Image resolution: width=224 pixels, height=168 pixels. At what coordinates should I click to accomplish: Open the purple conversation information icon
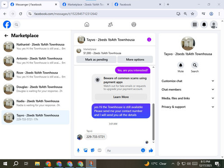click(x=149, y=39)
